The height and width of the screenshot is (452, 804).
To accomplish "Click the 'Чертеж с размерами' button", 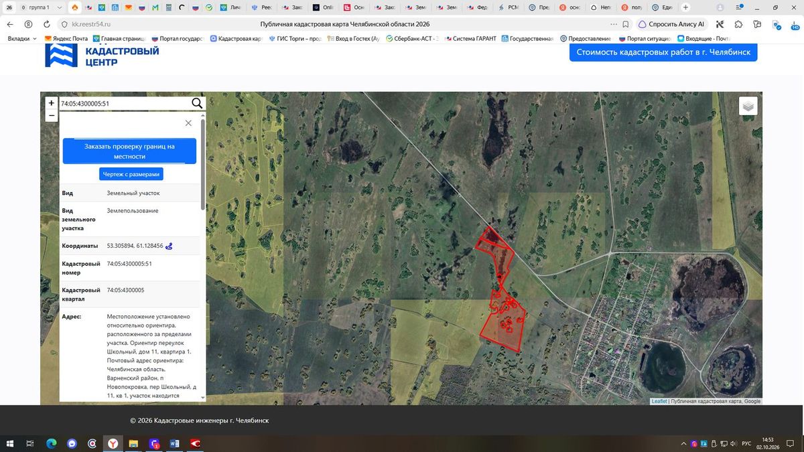I will [131, 174].
